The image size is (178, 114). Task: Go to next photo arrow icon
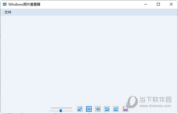pos(98,109)
